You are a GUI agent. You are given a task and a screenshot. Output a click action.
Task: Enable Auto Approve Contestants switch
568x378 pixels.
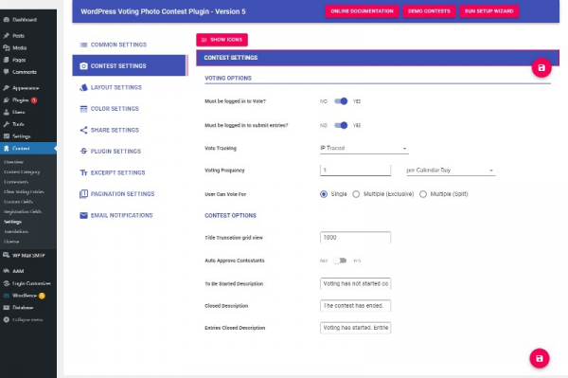pyautogui.click(x=340, y=261)
